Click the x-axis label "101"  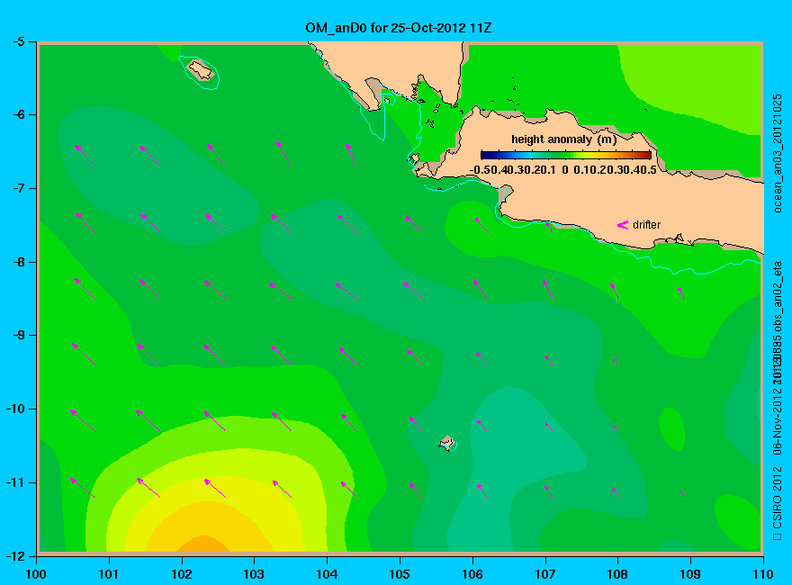click(109, 574)
